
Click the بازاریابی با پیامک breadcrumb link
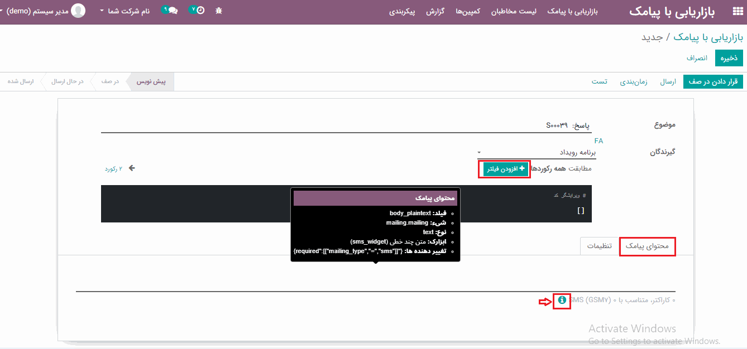point(708,37)
